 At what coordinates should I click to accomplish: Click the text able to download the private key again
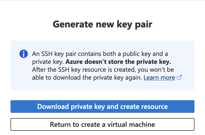tap(87, 78)
